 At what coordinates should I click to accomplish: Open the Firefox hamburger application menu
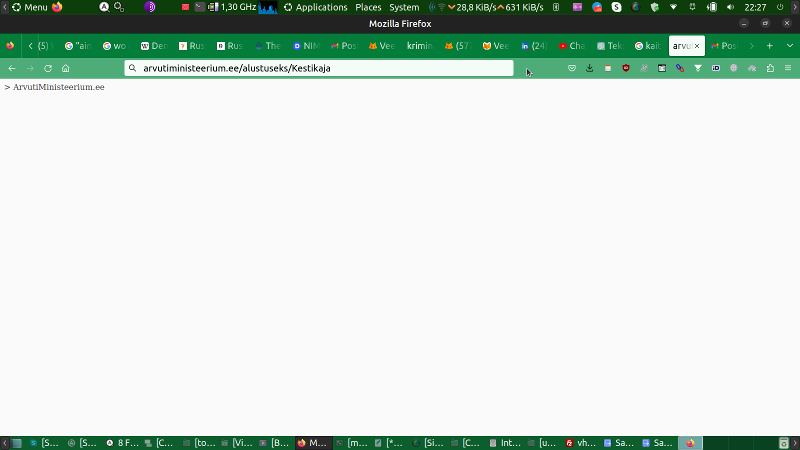click(788, 68)
